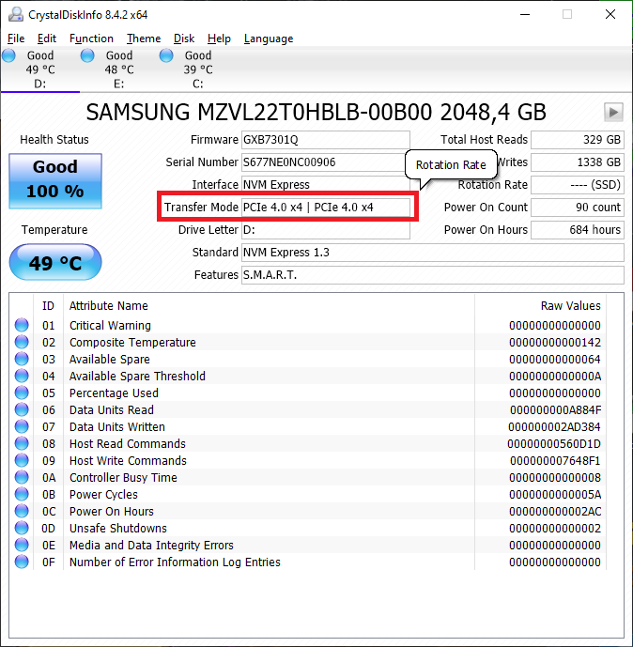The width and height of the screenshot is (633, 647).
Task: Select the Data Units Read raw value
Action: point(555,410)
